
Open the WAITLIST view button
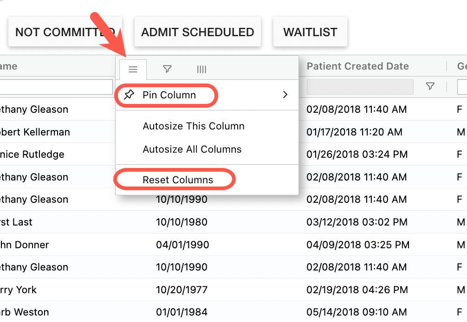coord(310,32)
